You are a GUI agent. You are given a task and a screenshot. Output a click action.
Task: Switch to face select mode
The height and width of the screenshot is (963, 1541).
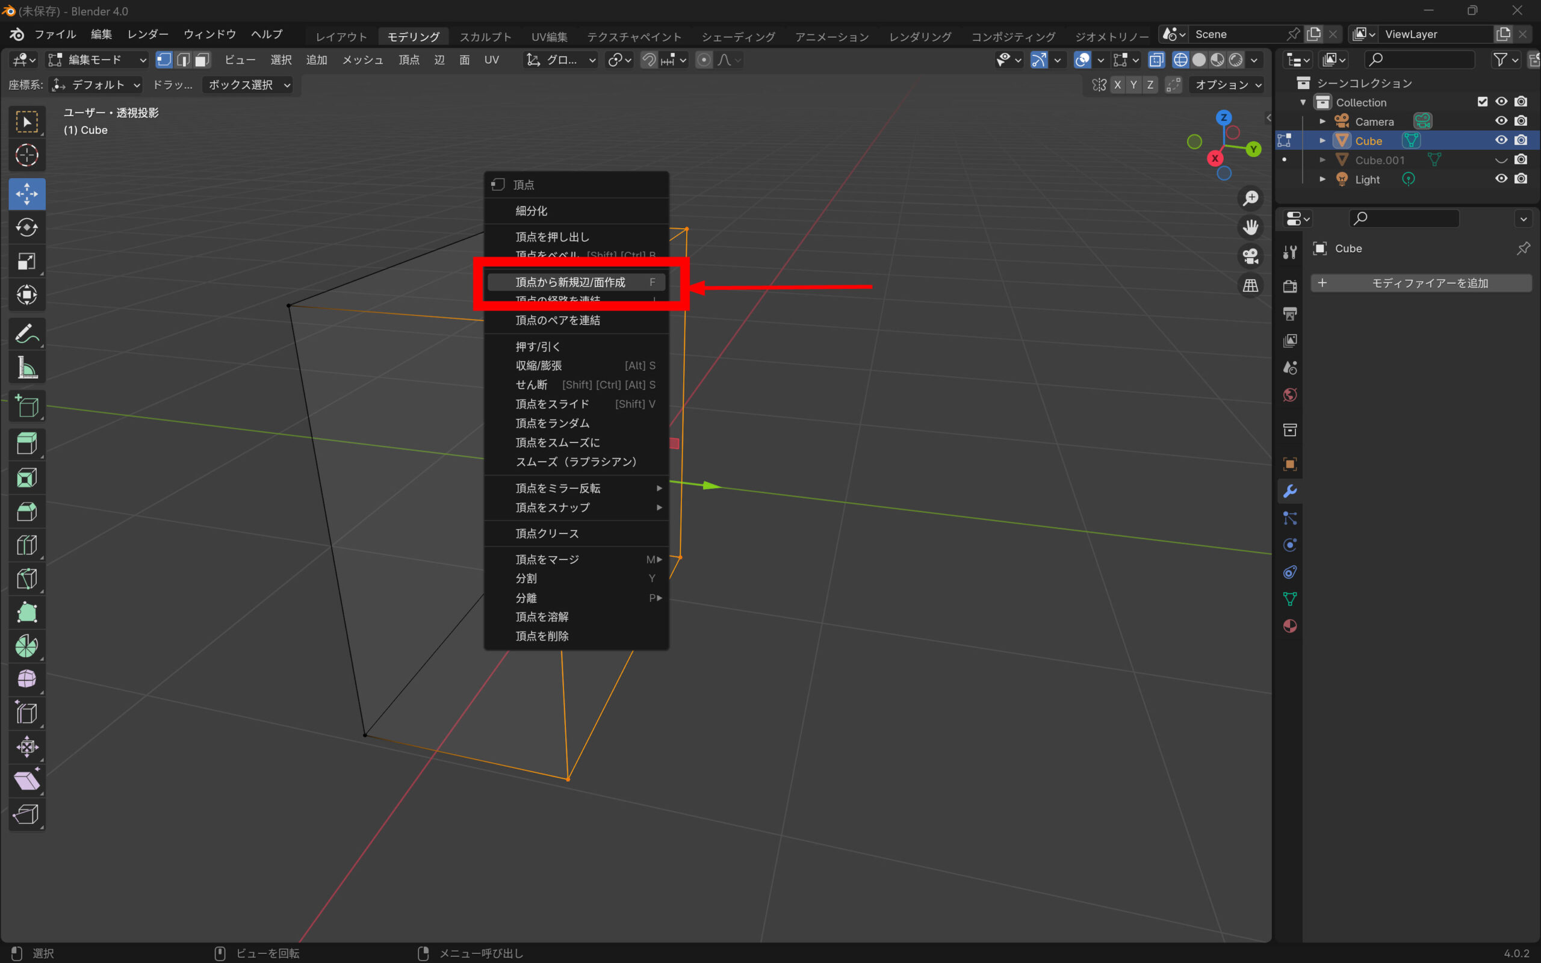(x=202, y=60)
